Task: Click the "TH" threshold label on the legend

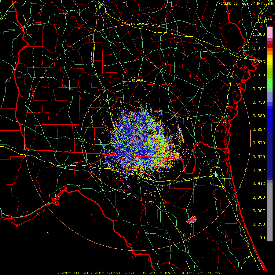Action: point(262,238)
